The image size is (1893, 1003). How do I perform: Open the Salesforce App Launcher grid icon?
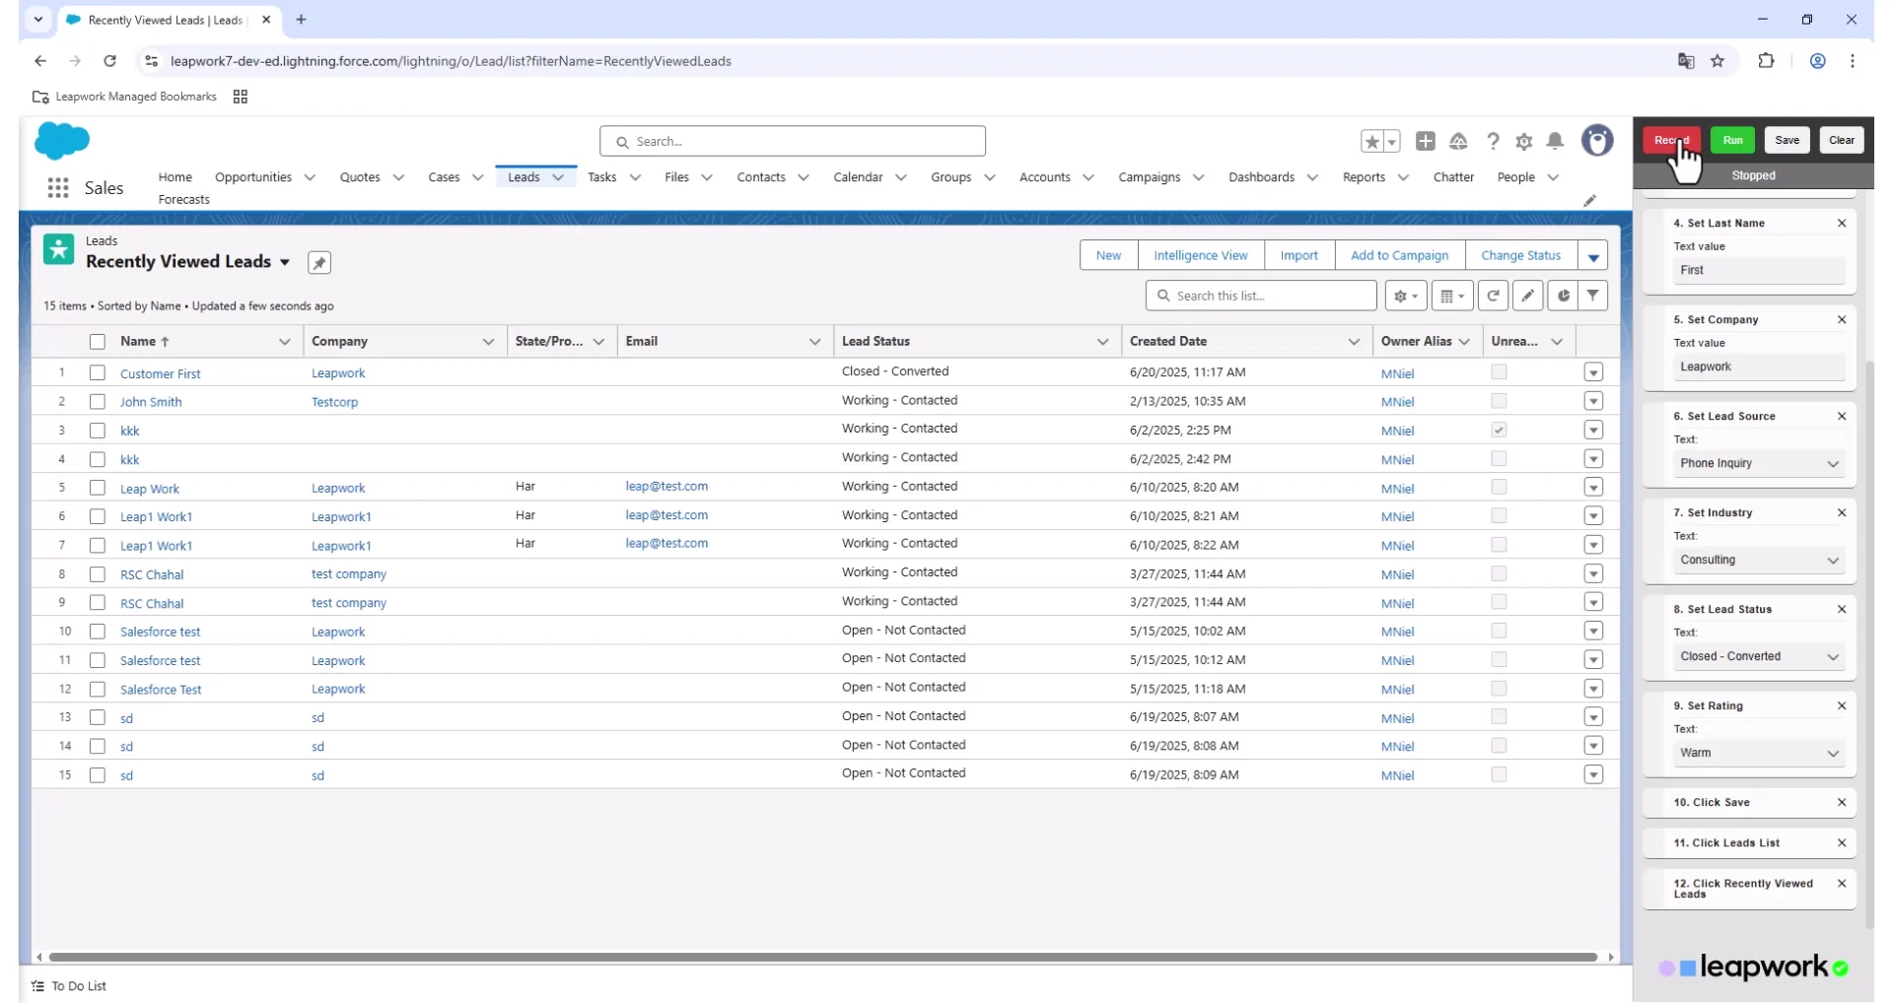tap(58, 188)
